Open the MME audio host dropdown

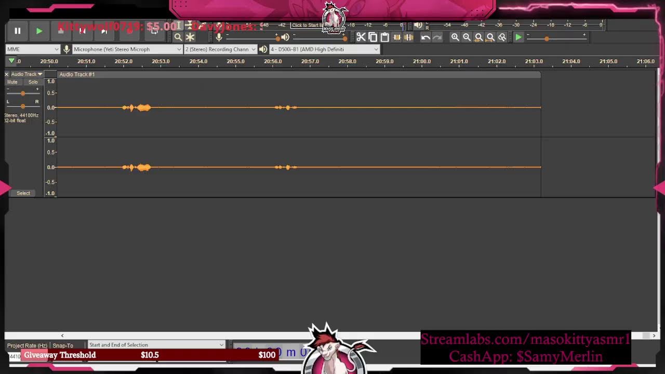coord(33,49)
